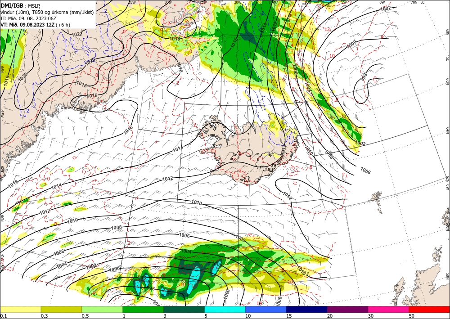Click the "30W" longitude label

167,2
